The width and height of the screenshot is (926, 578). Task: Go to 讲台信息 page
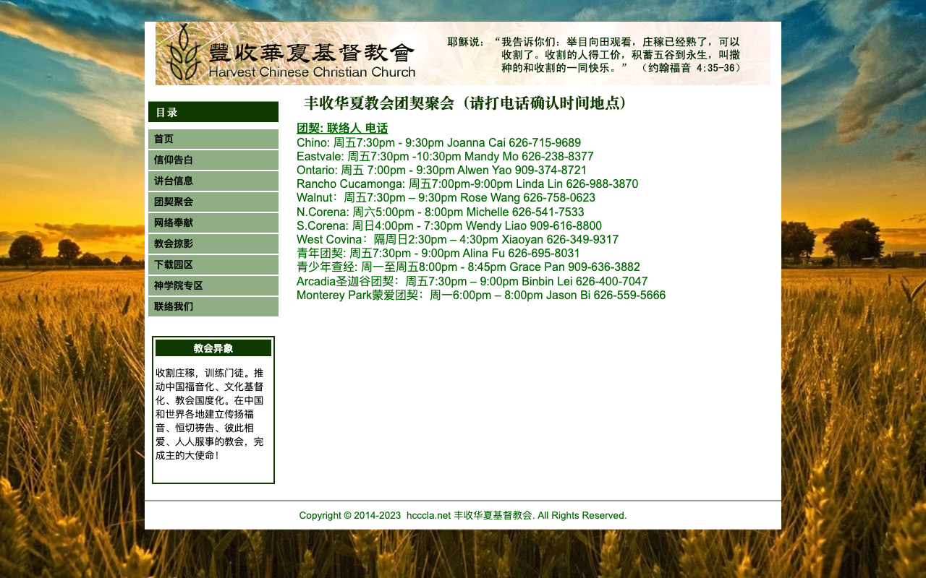coord(213,181)
